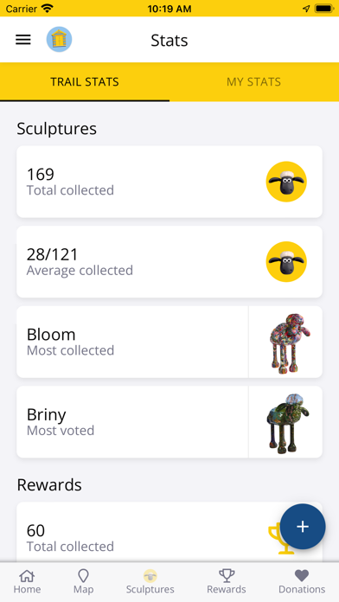Select the TRAIL STATS tab
The image size is (339, 602).
85,82
